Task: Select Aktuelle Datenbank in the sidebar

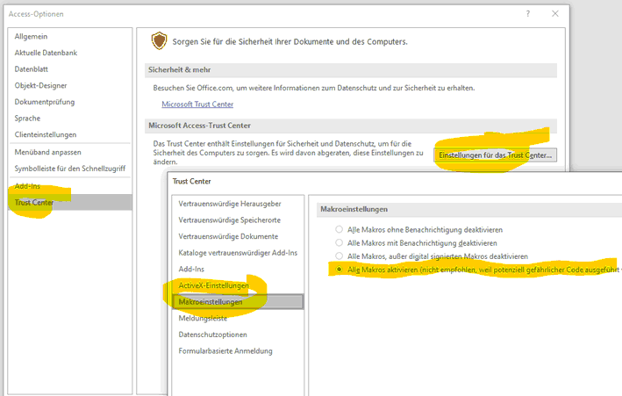Action: 46,53
